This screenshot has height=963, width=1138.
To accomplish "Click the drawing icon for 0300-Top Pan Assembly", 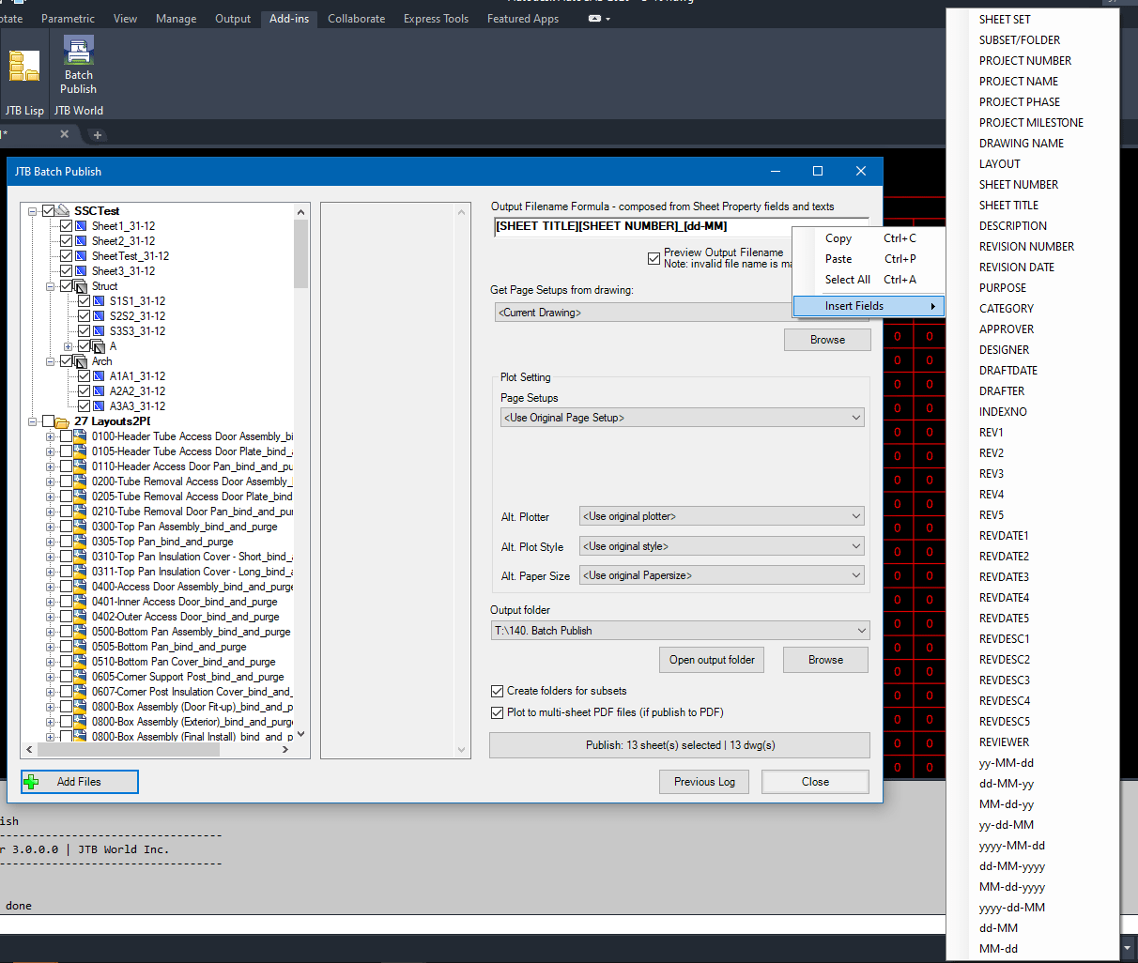I will [80, 527].
